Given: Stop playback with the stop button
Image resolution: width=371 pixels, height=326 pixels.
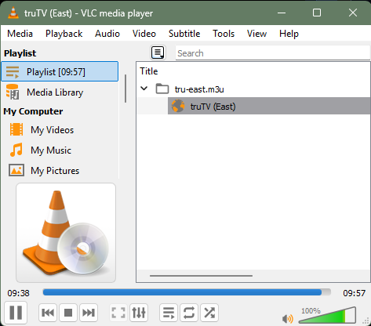Looking at the screenshot, I should (x=68, y=313).
